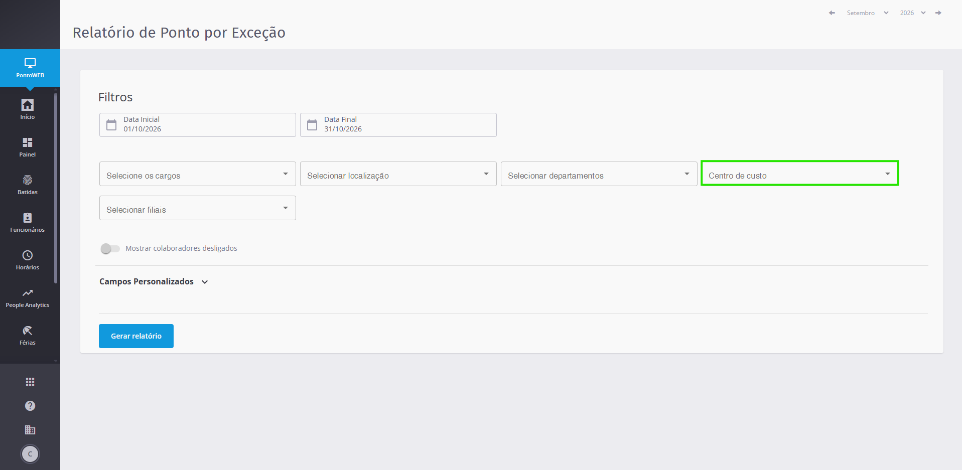Go to next month arrow
Screen dimensions: 962x470
click(x=938, y=13)
